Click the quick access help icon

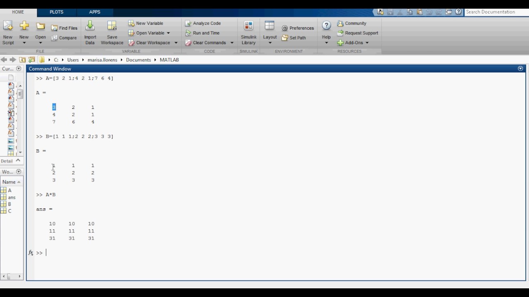(x=458, y=12)
